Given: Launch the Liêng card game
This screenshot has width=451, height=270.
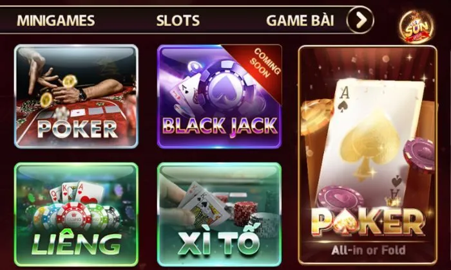Looking at the screenshot, I should tap(76, 215).
